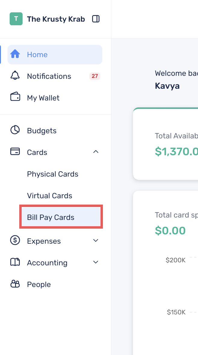Click the $1,370 total available amount

176,151
